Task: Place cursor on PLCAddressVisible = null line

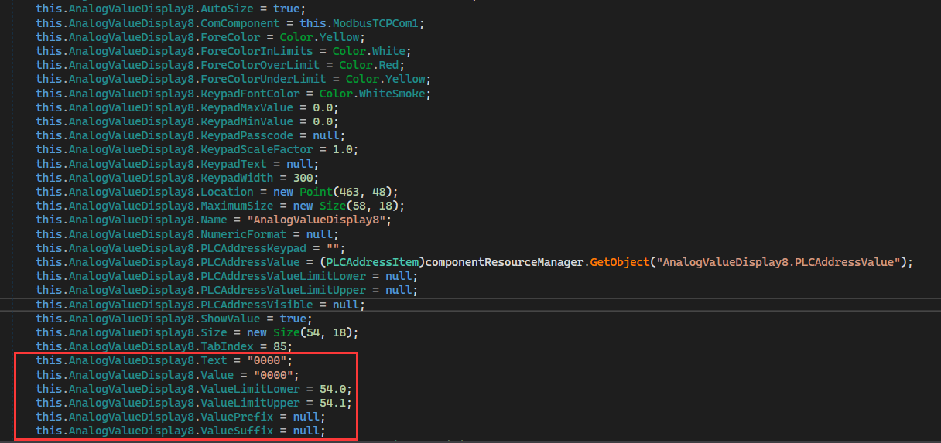Action: (200, 305)
